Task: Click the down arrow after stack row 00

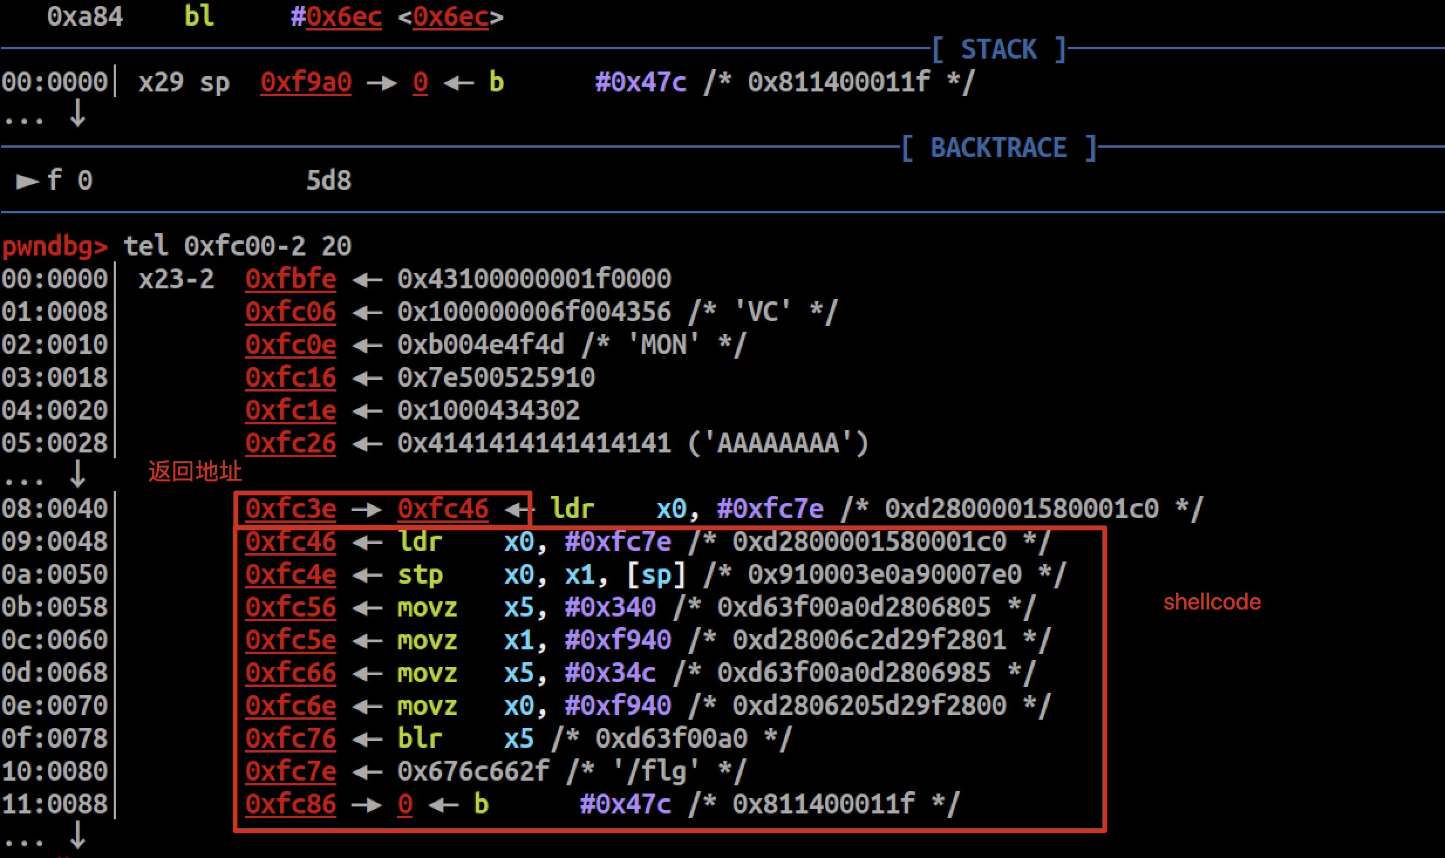Action: pyautogui.click(x=77, y=114)
